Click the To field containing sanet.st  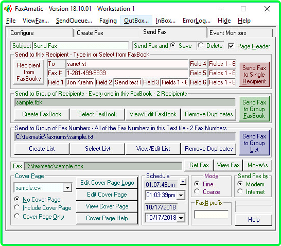coord(127,64)
